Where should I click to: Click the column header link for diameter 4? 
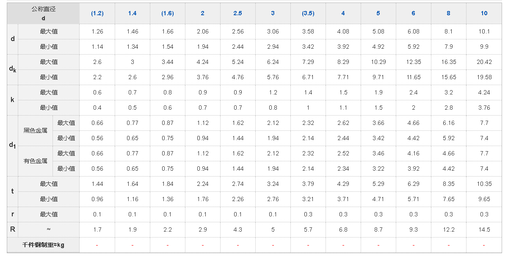(x=343, y=14)
